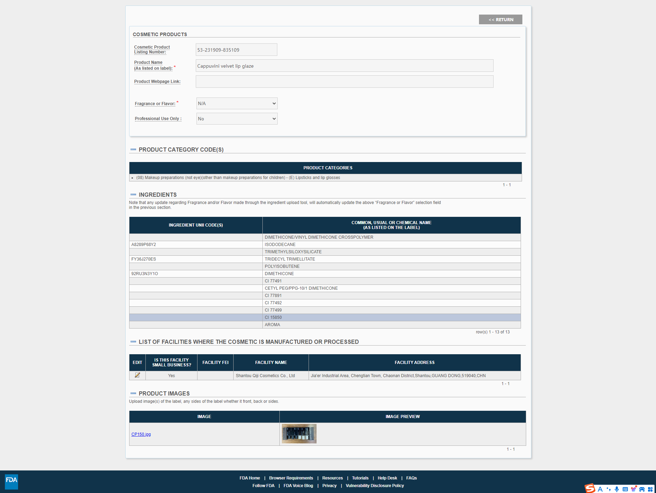
Task: Collapse the Product Images section
Action: click(133, 393)
